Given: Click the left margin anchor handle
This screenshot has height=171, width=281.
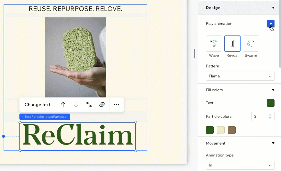Looking at the screenshot, I should 4,136.
